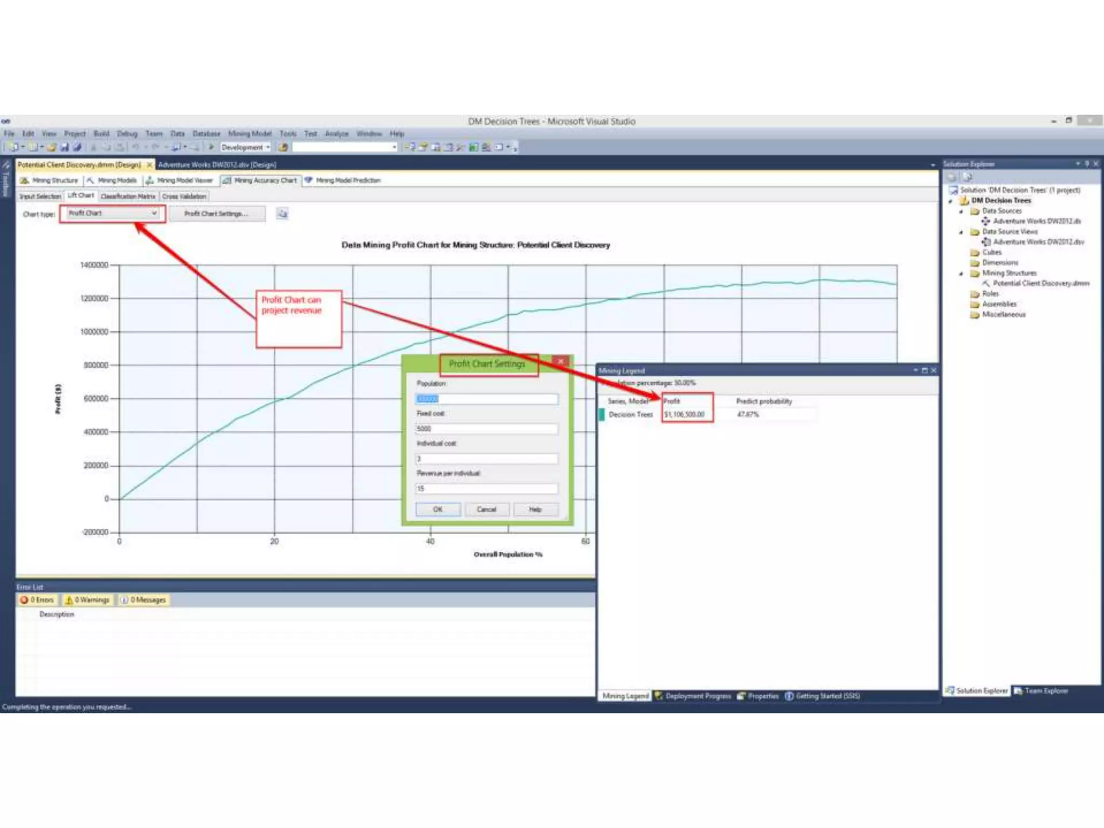Click the Individual cost field
This screenshot has width=1104, height=828.
(x=487, y=459)
